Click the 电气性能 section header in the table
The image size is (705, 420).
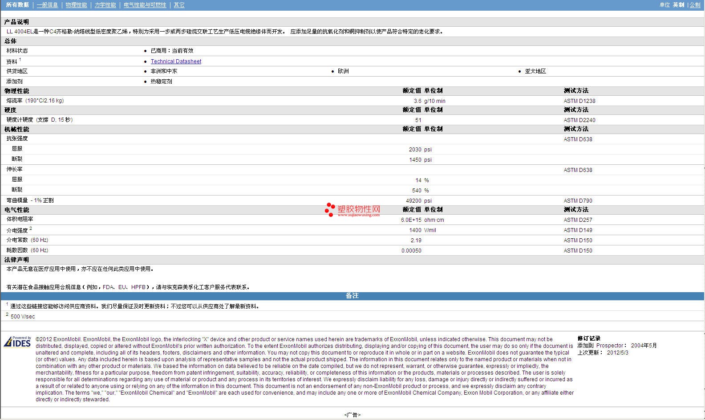pyautogui.click(x=17, y=210)
